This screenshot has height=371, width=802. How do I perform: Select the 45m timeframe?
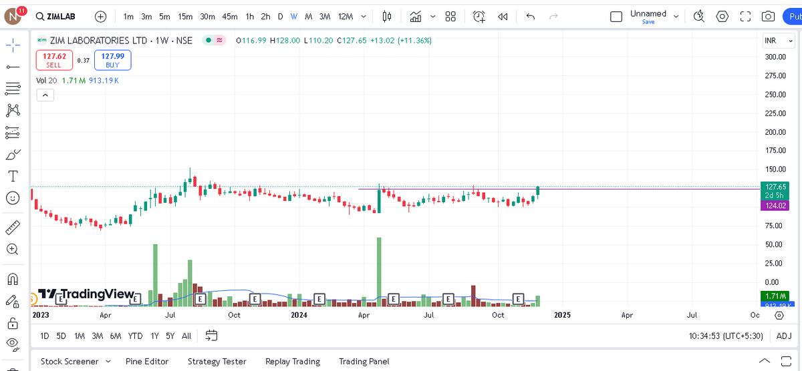[229, 16]
